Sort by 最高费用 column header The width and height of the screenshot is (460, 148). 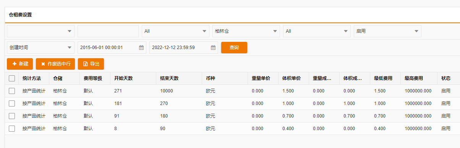419,78
